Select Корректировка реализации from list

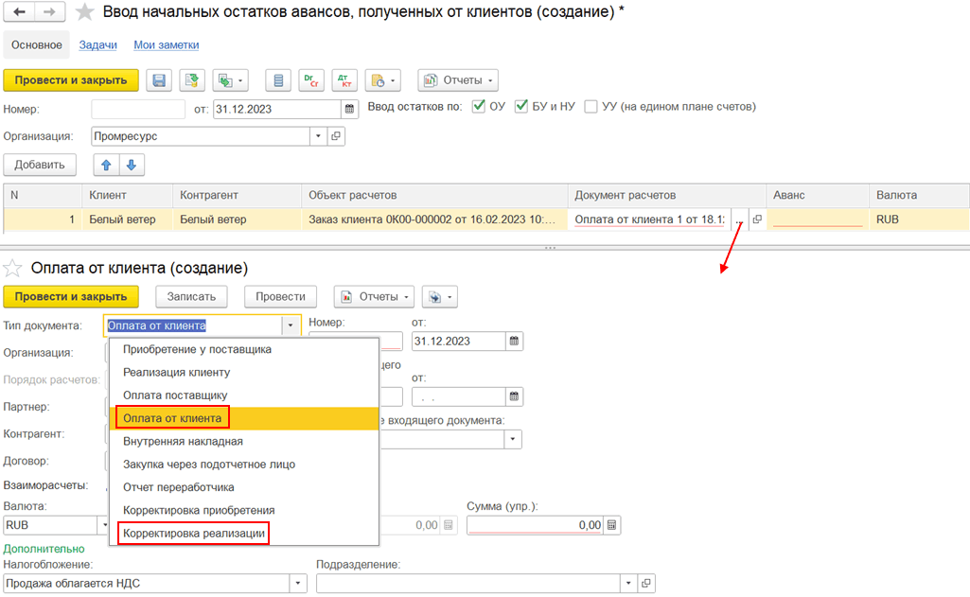pos(194,534)
